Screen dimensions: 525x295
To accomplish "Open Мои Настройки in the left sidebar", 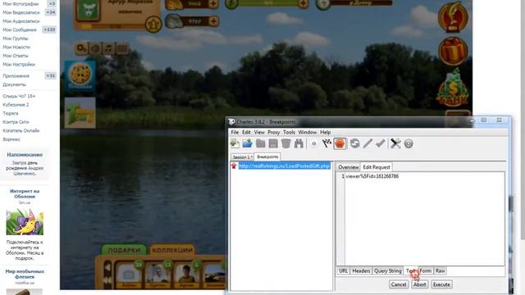I will pos(19,64).
